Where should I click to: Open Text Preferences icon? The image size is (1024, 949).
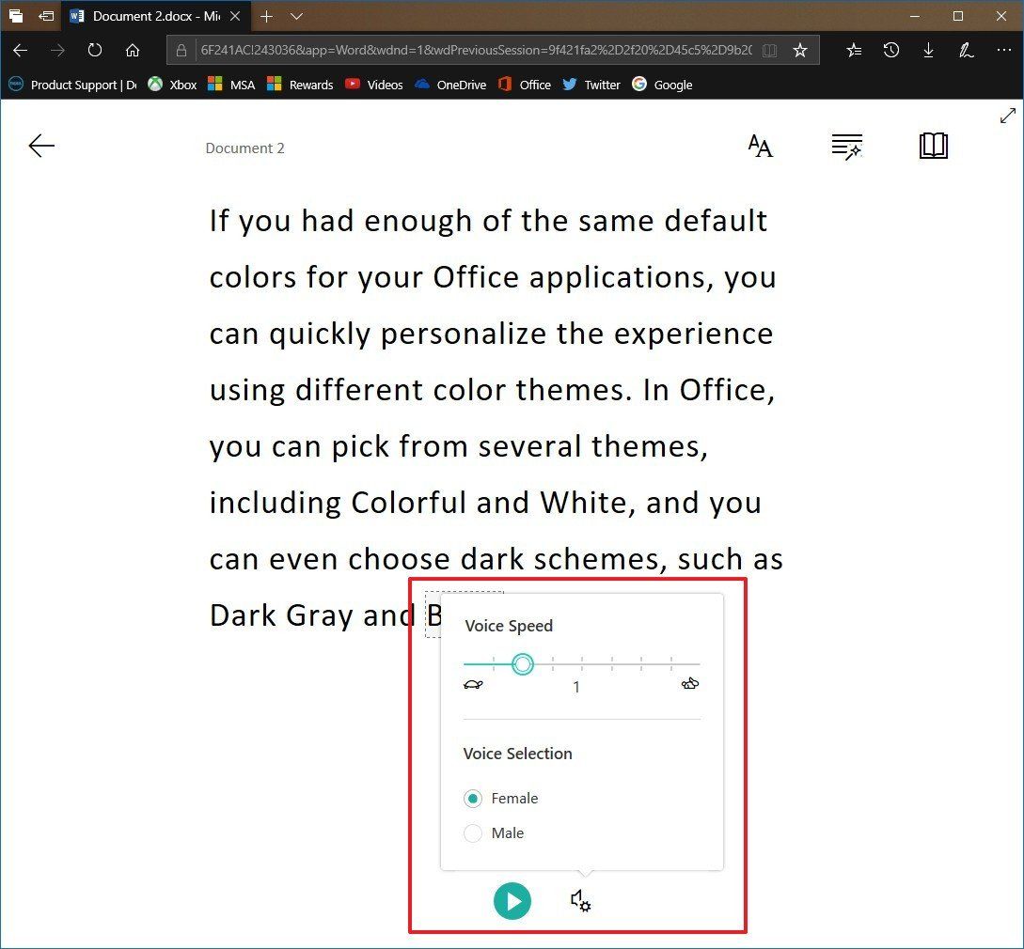760,147
